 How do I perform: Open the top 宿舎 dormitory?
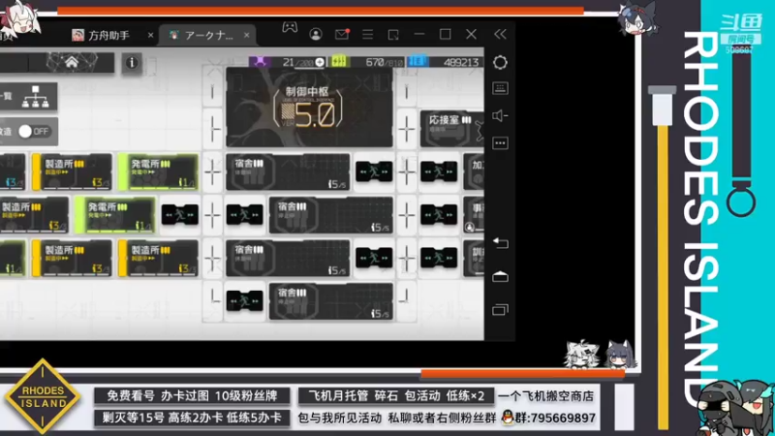pos(288,171)
